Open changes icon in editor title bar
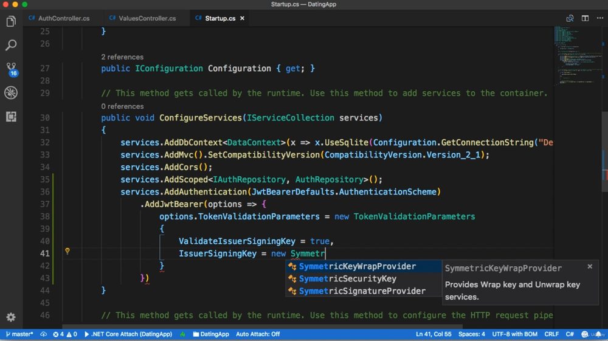The height and width of the screenshot is (341, 608). pyautogui.click(x=570, y=18)
